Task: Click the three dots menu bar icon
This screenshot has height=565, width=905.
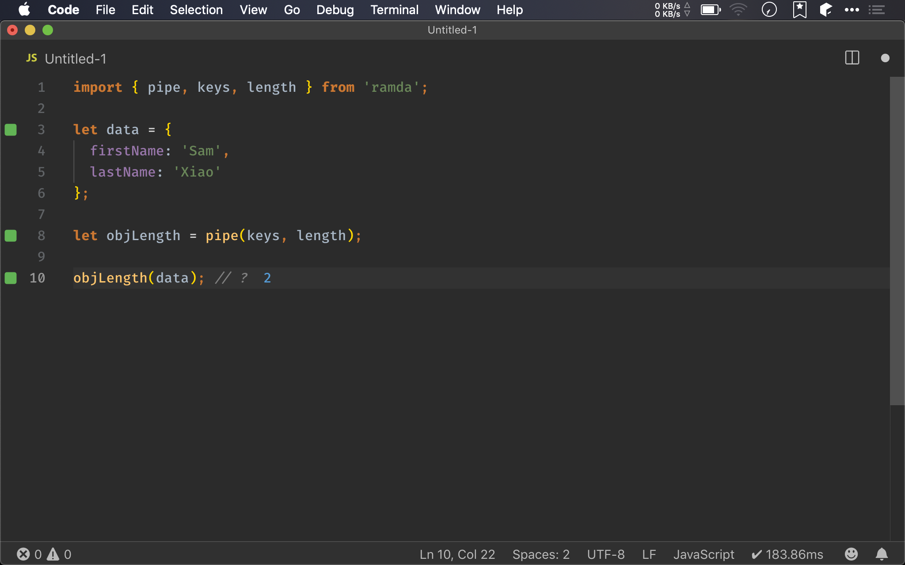Action: (852, 10)
